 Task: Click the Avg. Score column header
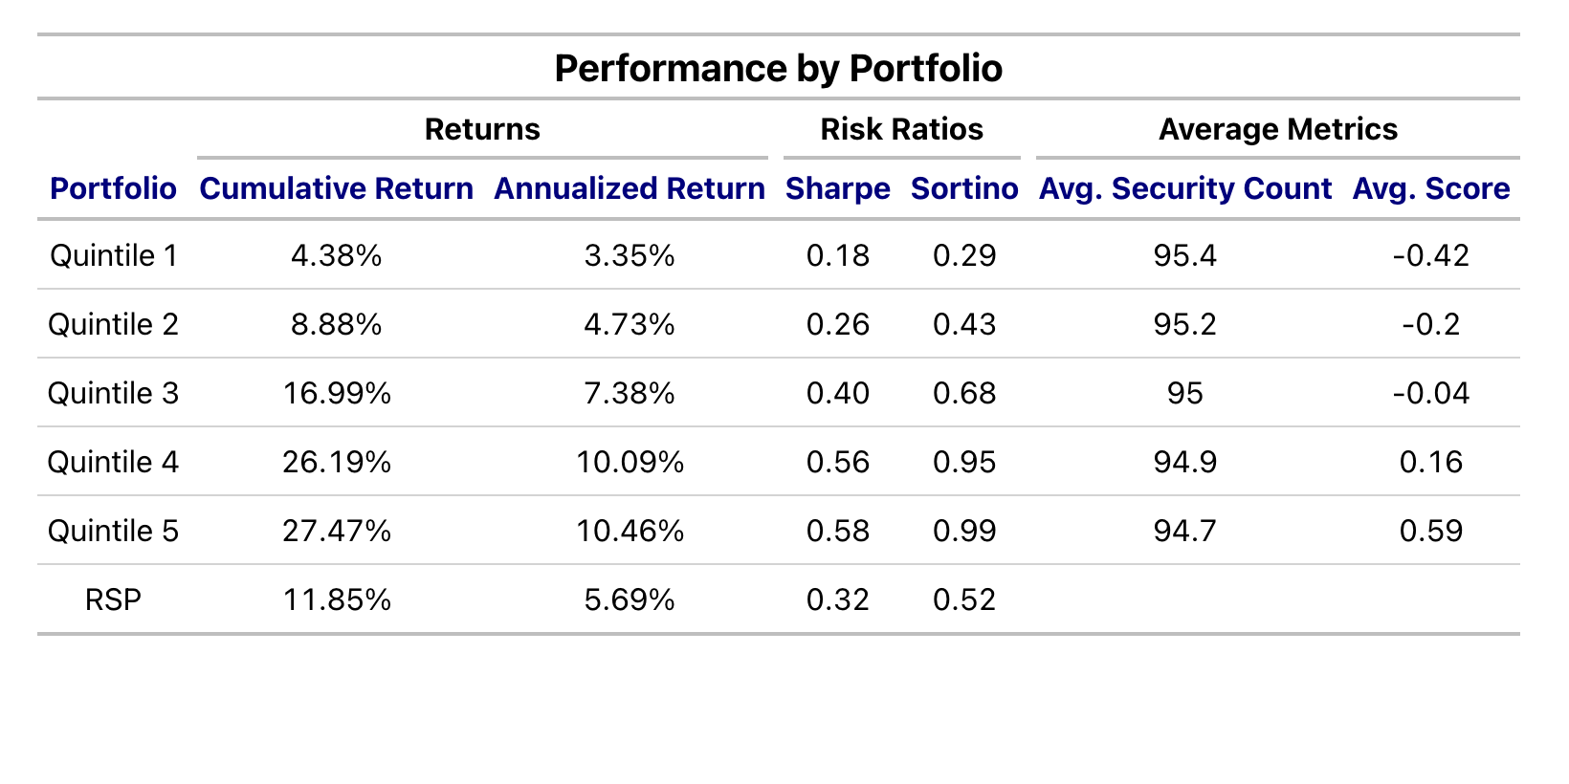(1431, 188)
